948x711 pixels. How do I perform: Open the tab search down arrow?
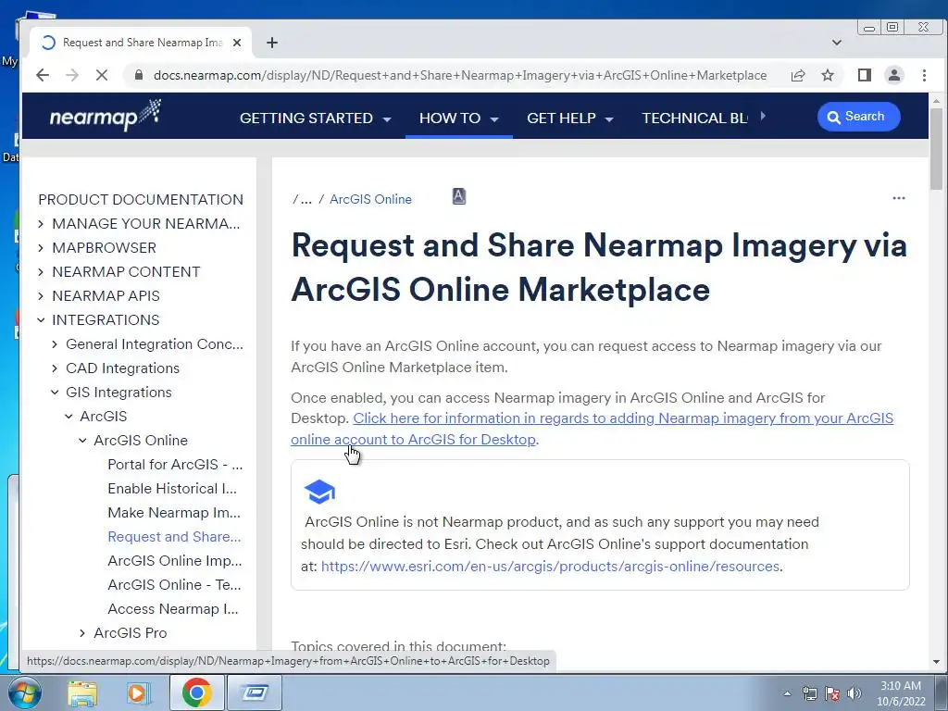coord(837,43)
